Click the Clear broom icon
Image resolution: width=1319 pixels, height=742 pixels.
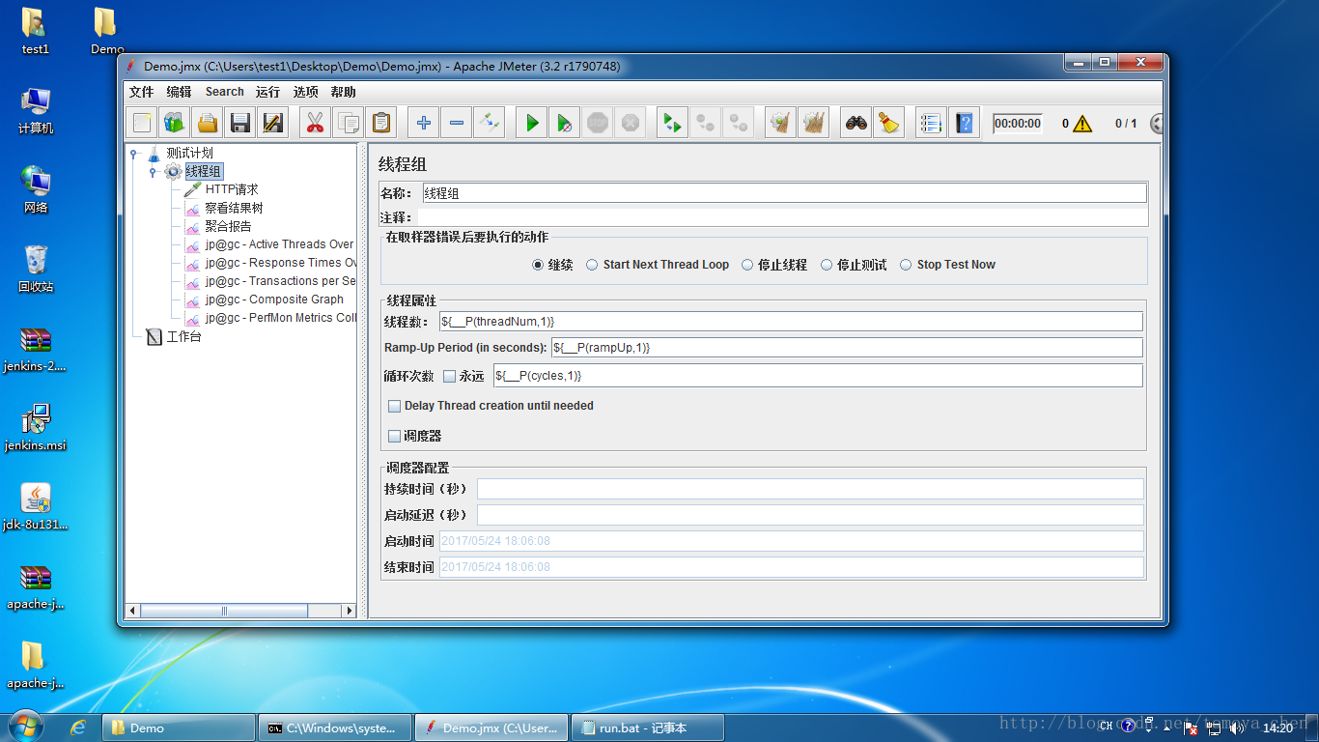[x=780, y=123]
